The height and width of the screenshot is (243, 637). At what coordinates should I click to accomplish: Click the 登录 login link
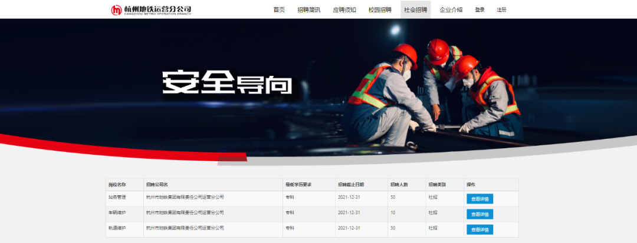[480, 10]
